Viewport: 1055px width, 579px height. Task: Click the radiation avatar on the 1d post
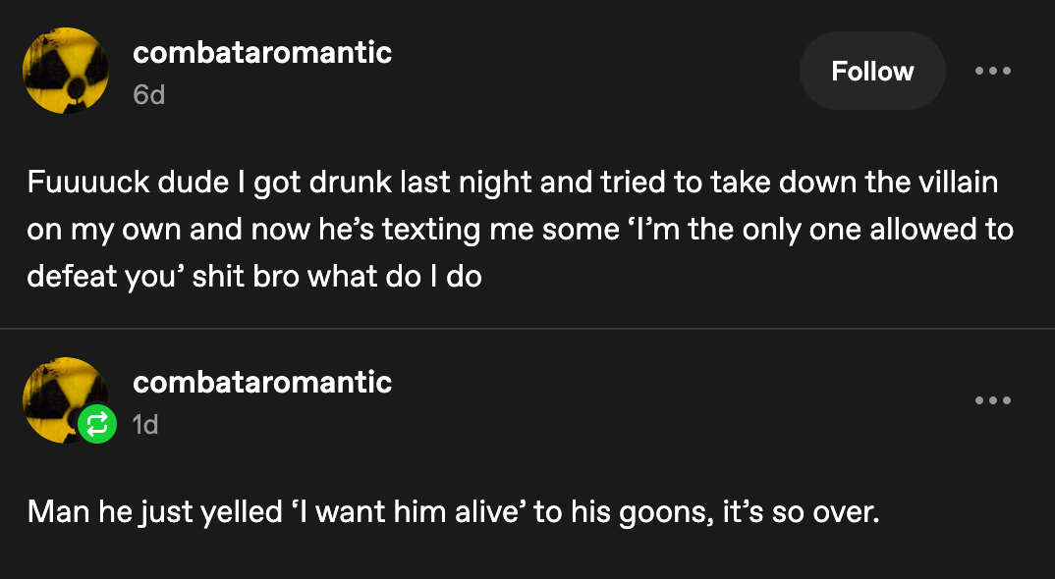point(61,396)
